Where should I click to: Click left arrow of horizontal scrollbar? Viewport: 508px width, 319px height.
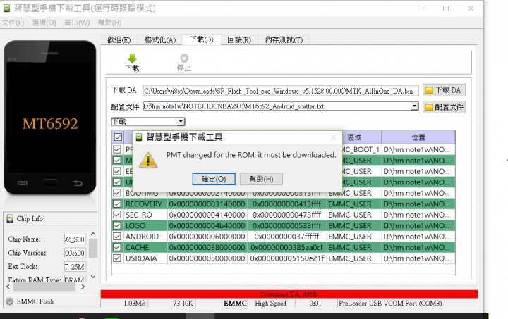(8, 287)
